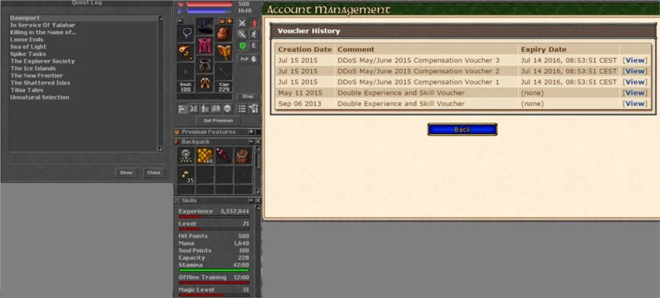Close the Skills panel
660x298 pixels.
(x=258, y=200)
